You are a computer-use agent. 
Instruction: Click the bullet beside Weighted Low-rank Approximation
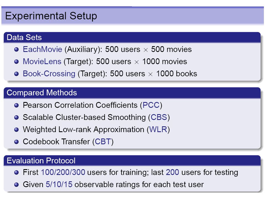click(16, 130)
